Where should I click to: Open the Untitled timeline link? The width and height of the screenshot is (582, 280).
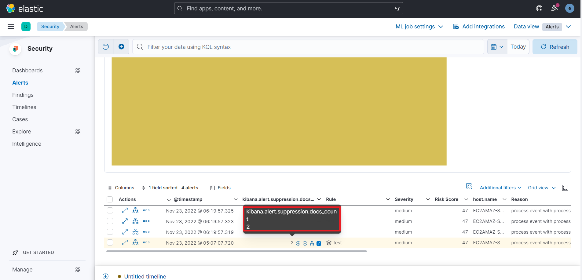[145, 276]
